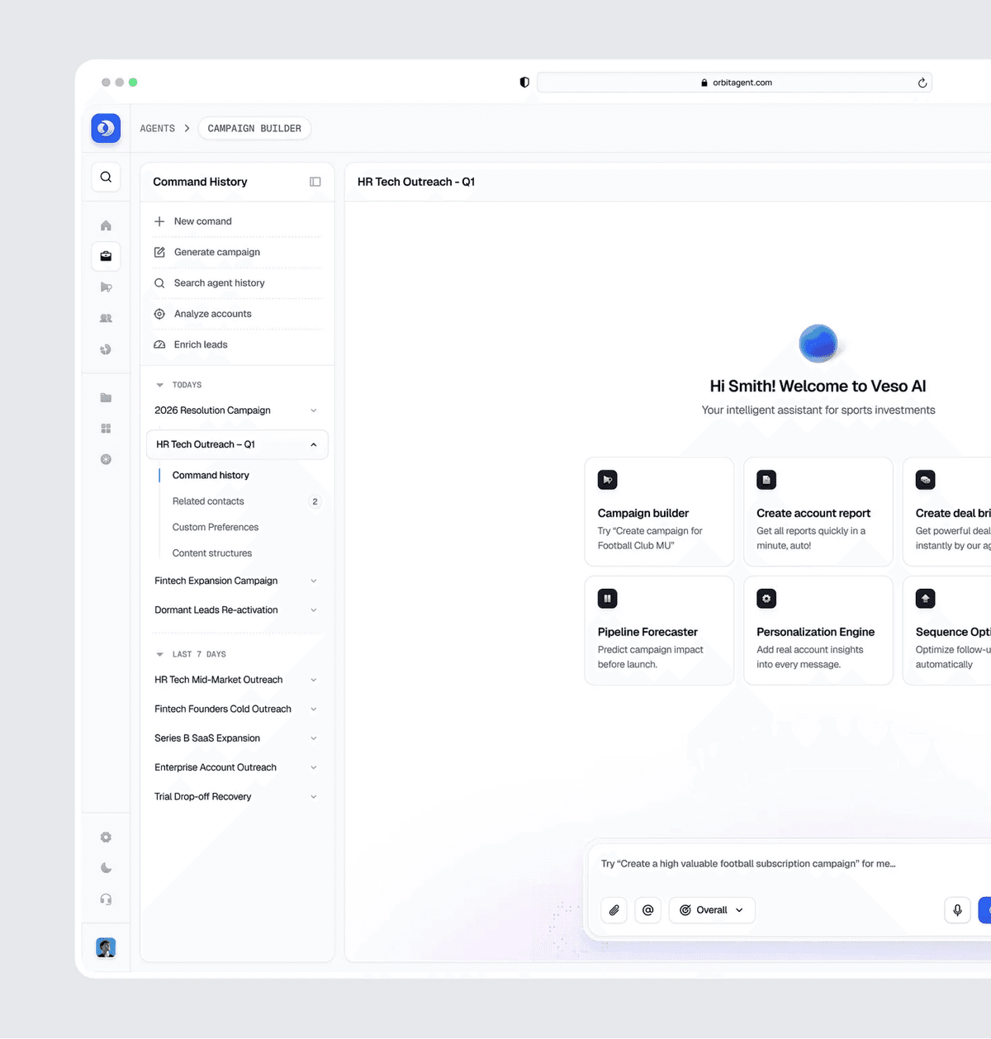Select the briefcase icon in sidebar
Viewport: 991px width, 1039px height.
point(106,256)
